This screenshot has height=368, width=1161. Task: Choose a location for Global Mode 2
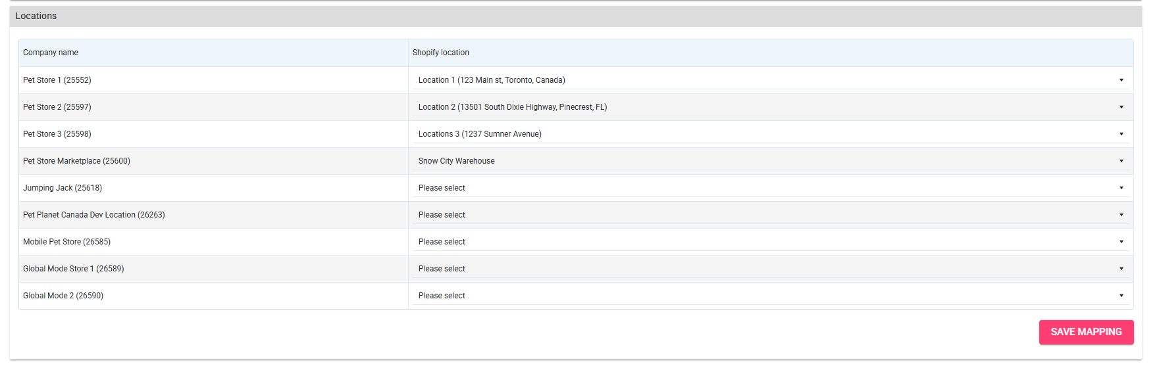pos(770,296)
